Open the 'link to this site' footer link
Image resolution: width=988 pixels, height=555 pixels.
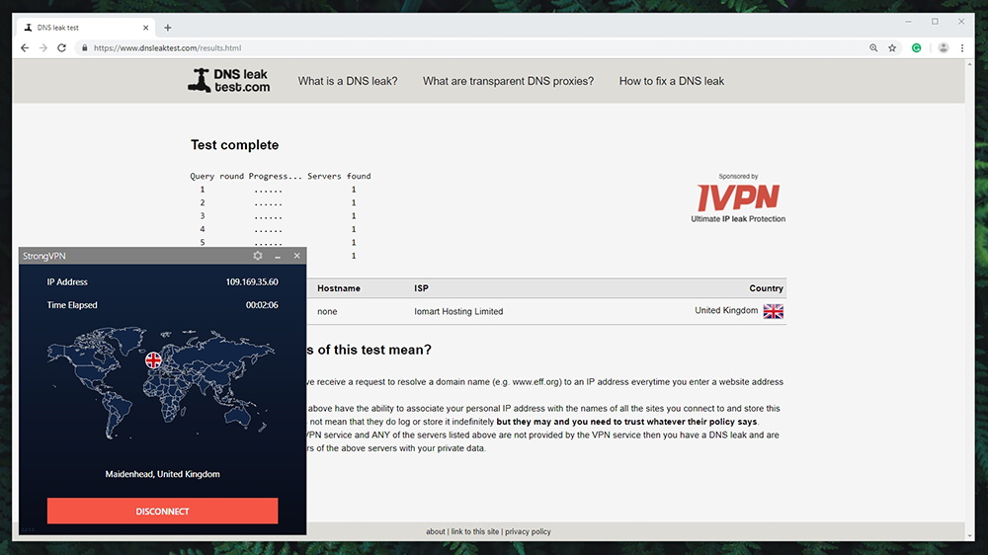474,531
